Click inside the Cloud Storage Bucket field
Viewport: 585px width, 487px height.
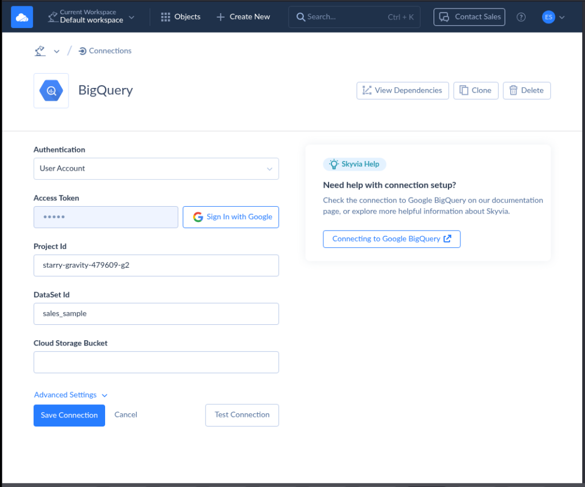pyautogui.click(x=156, y=362)
